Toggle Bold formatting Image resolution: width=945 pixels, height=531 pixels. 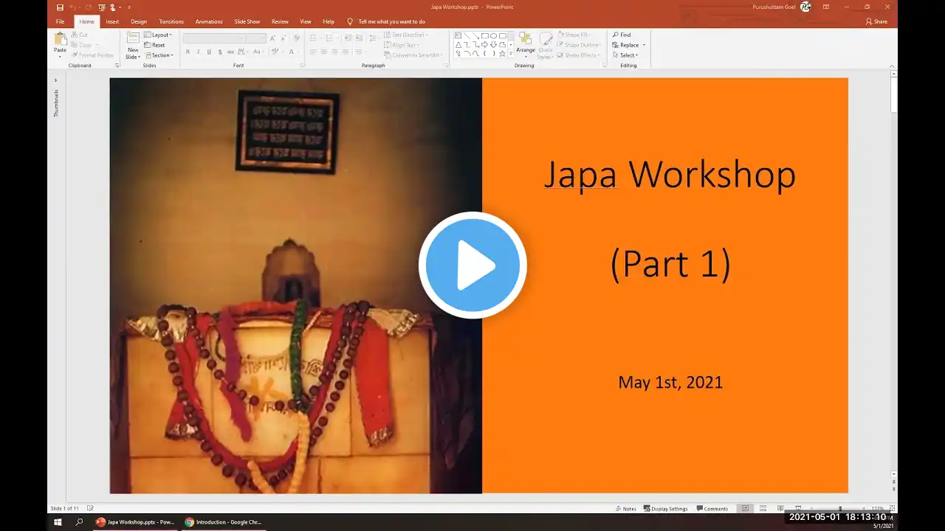point(188,52)
